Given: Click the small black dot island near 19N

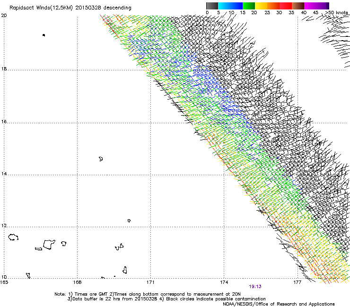Looking at the screenshot, I should (x=44, y=35).
